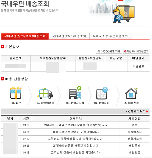Click the 04:25 time cell
The image size is (152, 158).
[26, 132]
